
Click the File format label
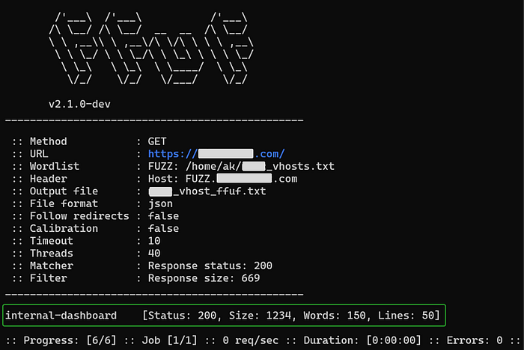(64, 203)
